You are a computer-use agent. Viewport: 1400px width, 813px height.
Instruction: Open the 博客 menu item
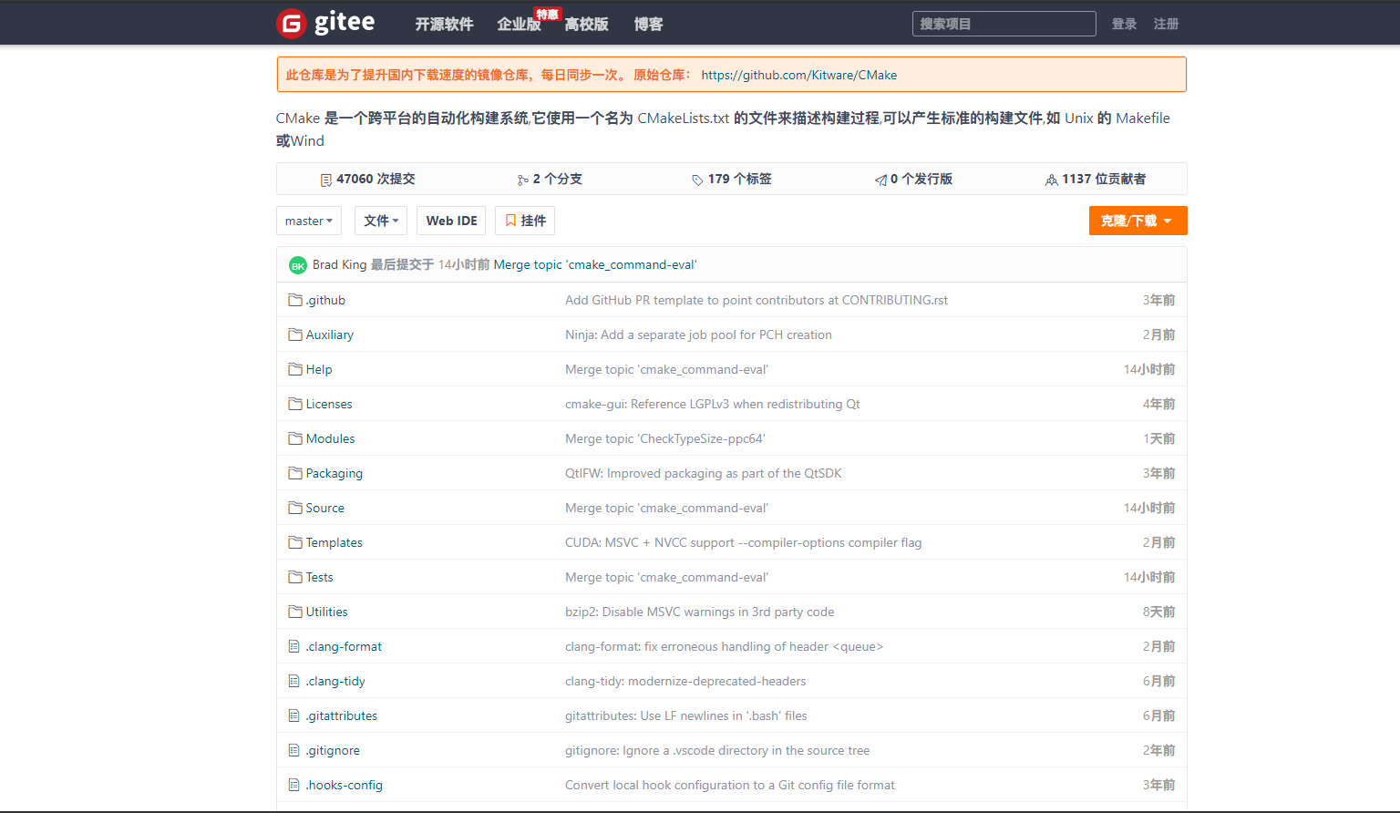pyautogui.click(x=648, y=24)
